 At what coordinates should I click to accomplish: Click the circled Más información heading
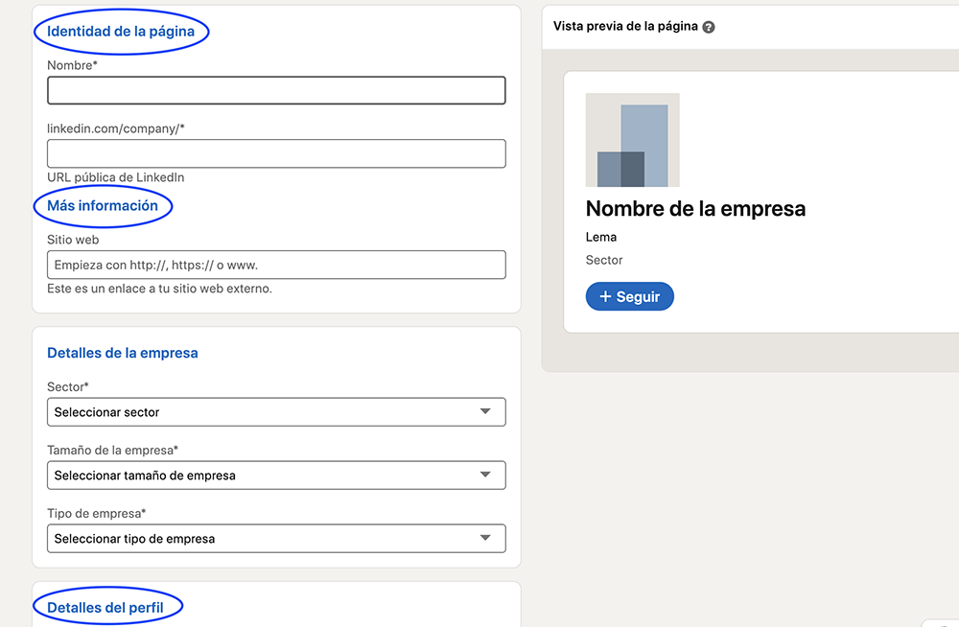pyautogui.click(x=103, y=206)
